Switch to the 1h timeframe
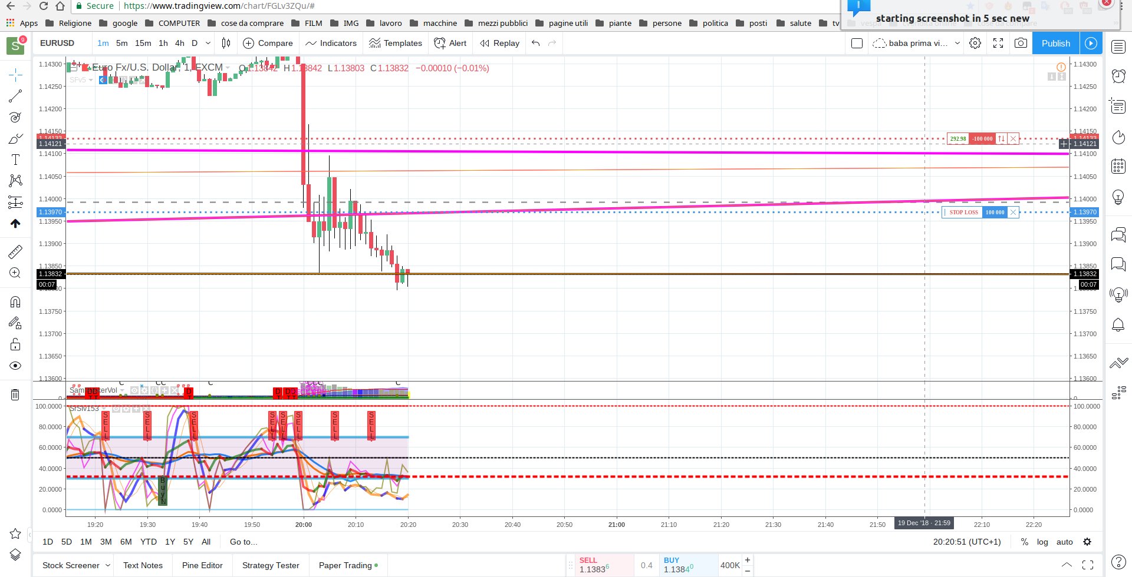 (x=163, y=43)
